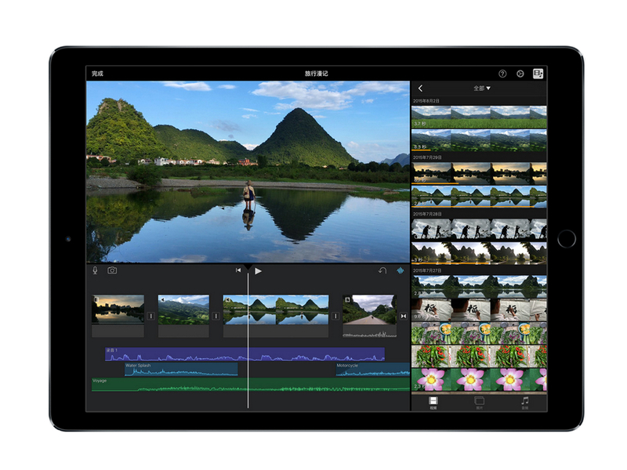Select the Motorcycle sound effect clip

click(373, 369)
